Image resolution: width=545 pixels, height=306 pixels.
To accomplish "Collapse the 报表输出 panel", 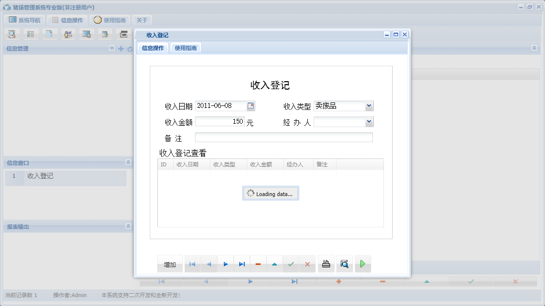I will click(x=128, y=226).
